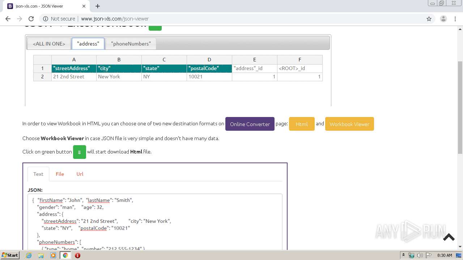
Task: Click the black scroll-to-top arrow
Action: coord(449,237)
